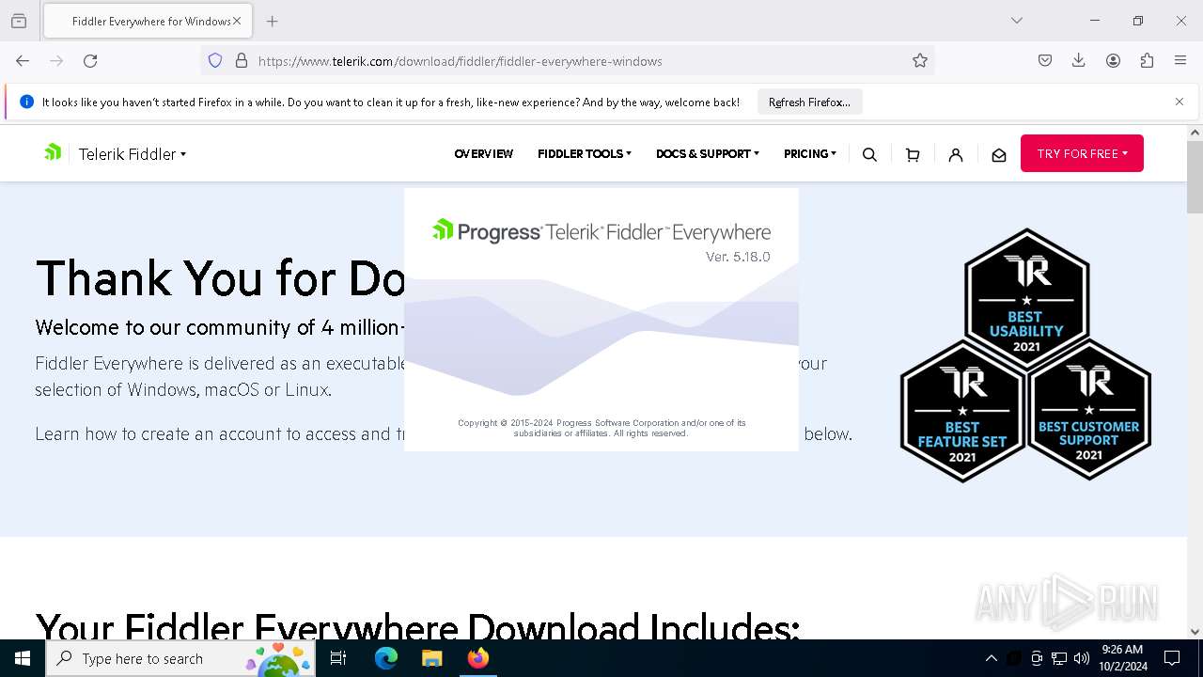Open the volume speaker tray icon
Image resolution: width=1203 pixels, height=677 pixels.
1082,658
